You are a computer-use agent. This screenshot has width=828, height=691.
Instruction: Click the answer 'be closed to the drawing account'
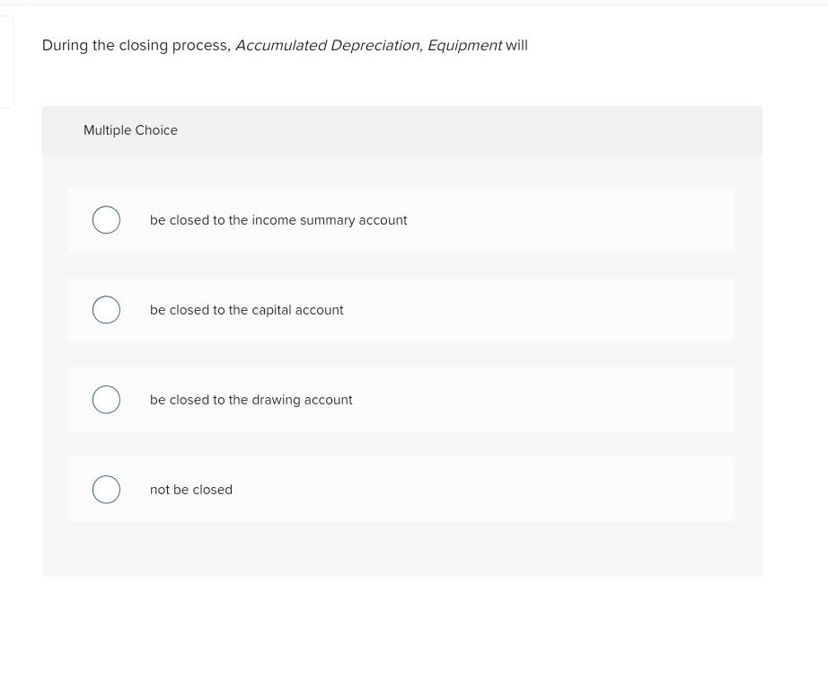pyautogui.click(x=251, y=400)
